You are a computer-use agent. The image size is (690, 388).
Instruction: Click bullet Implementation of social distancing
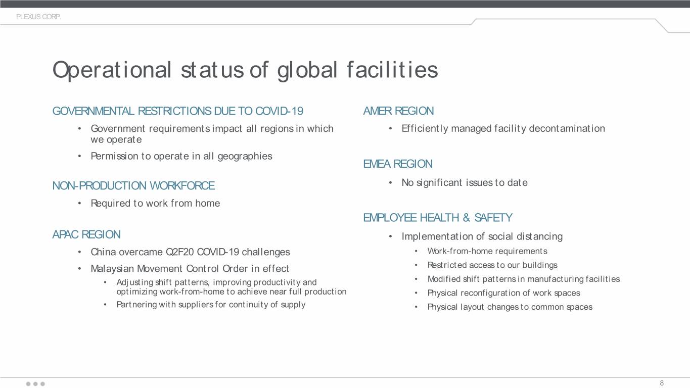(482, 236)
